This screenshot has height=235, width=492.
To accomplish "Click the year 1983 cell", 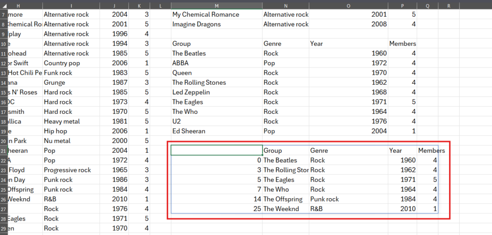I will [114, 73].
